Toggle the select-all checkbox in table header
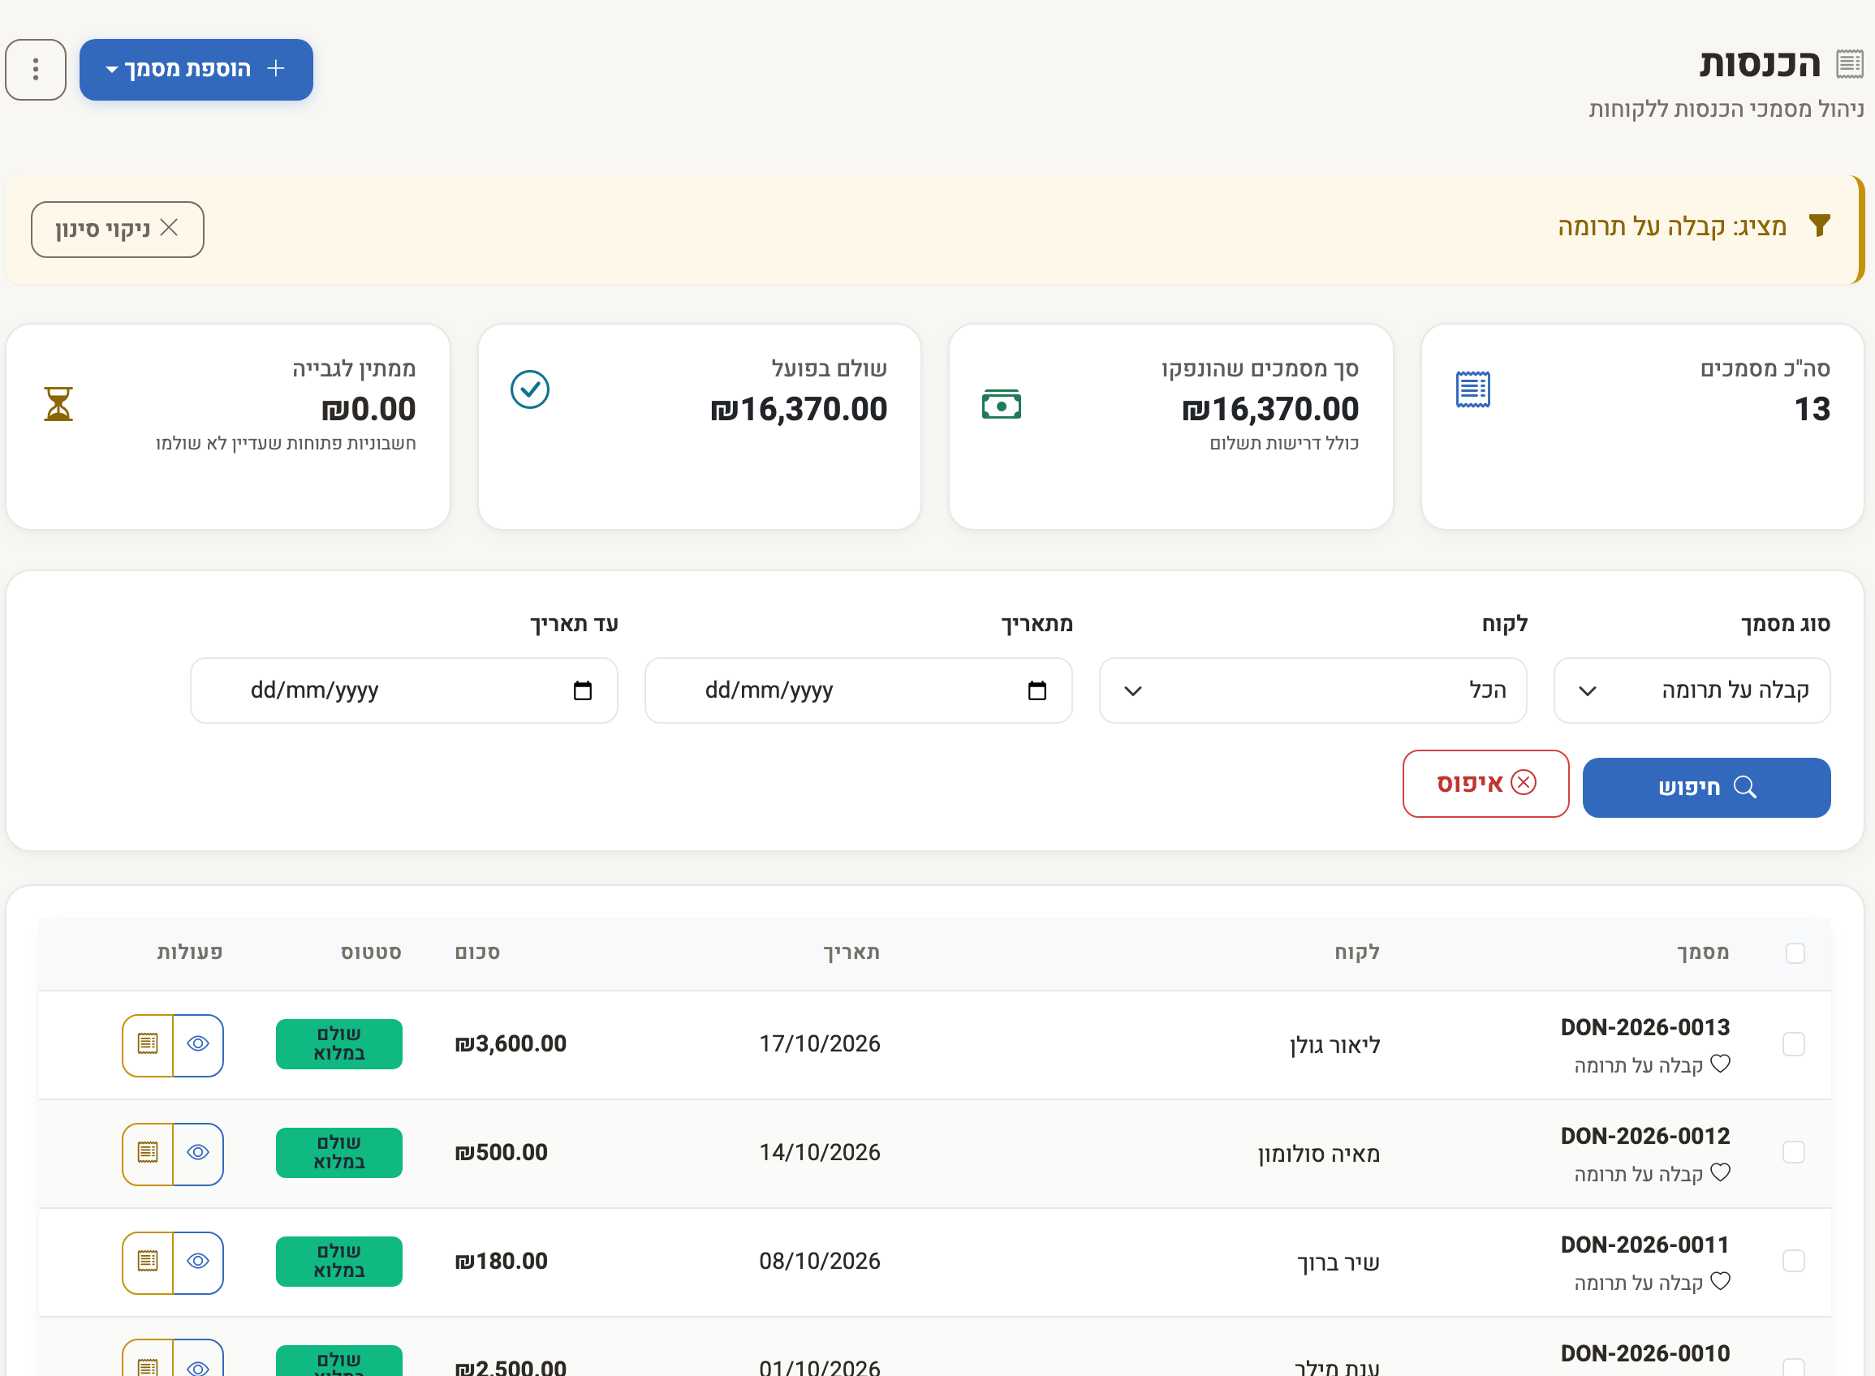 click(x=1795, y=952)
